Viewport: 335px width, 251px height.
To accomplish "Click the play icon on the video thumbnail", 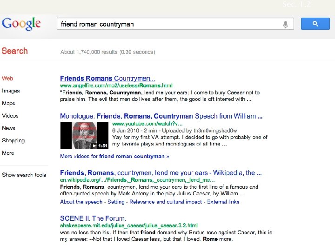I will [94, 146].
